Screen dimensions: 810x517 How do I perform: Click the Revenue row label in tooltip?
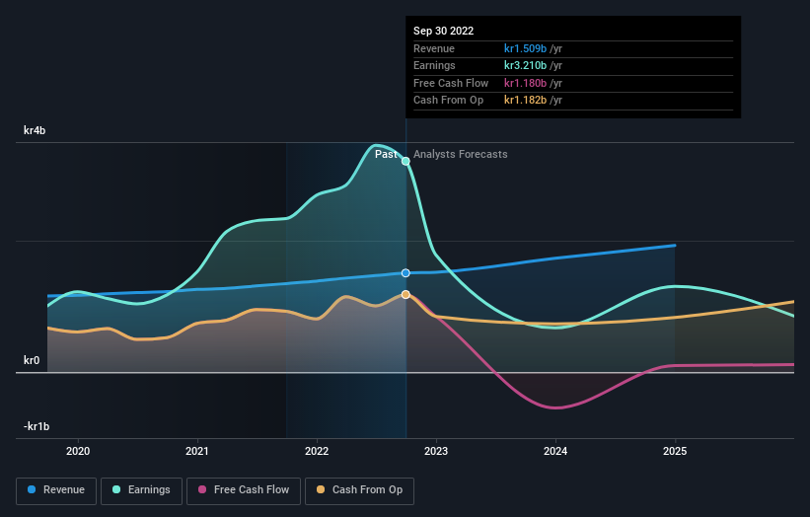(x=434, y=48)
